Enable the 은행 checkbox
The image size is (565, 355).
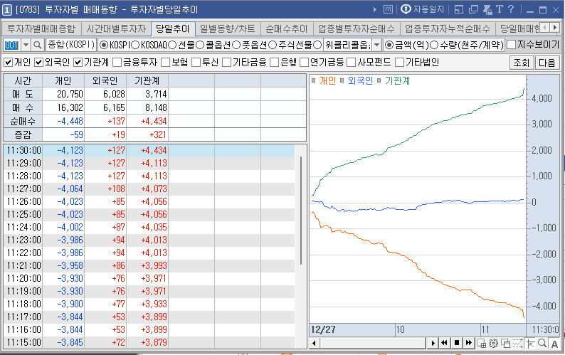point(274,63)
